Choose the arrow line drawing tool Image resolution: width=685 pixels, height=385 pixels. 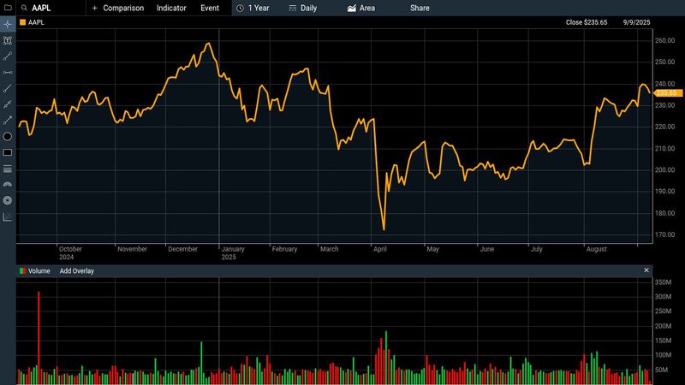click(8, 120)
